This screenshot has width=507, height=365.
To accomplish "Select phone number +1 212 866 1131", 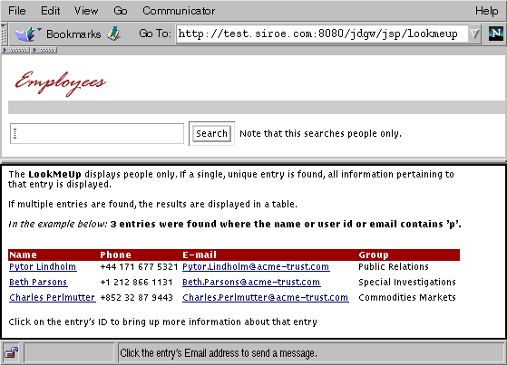I will [136, 283].
